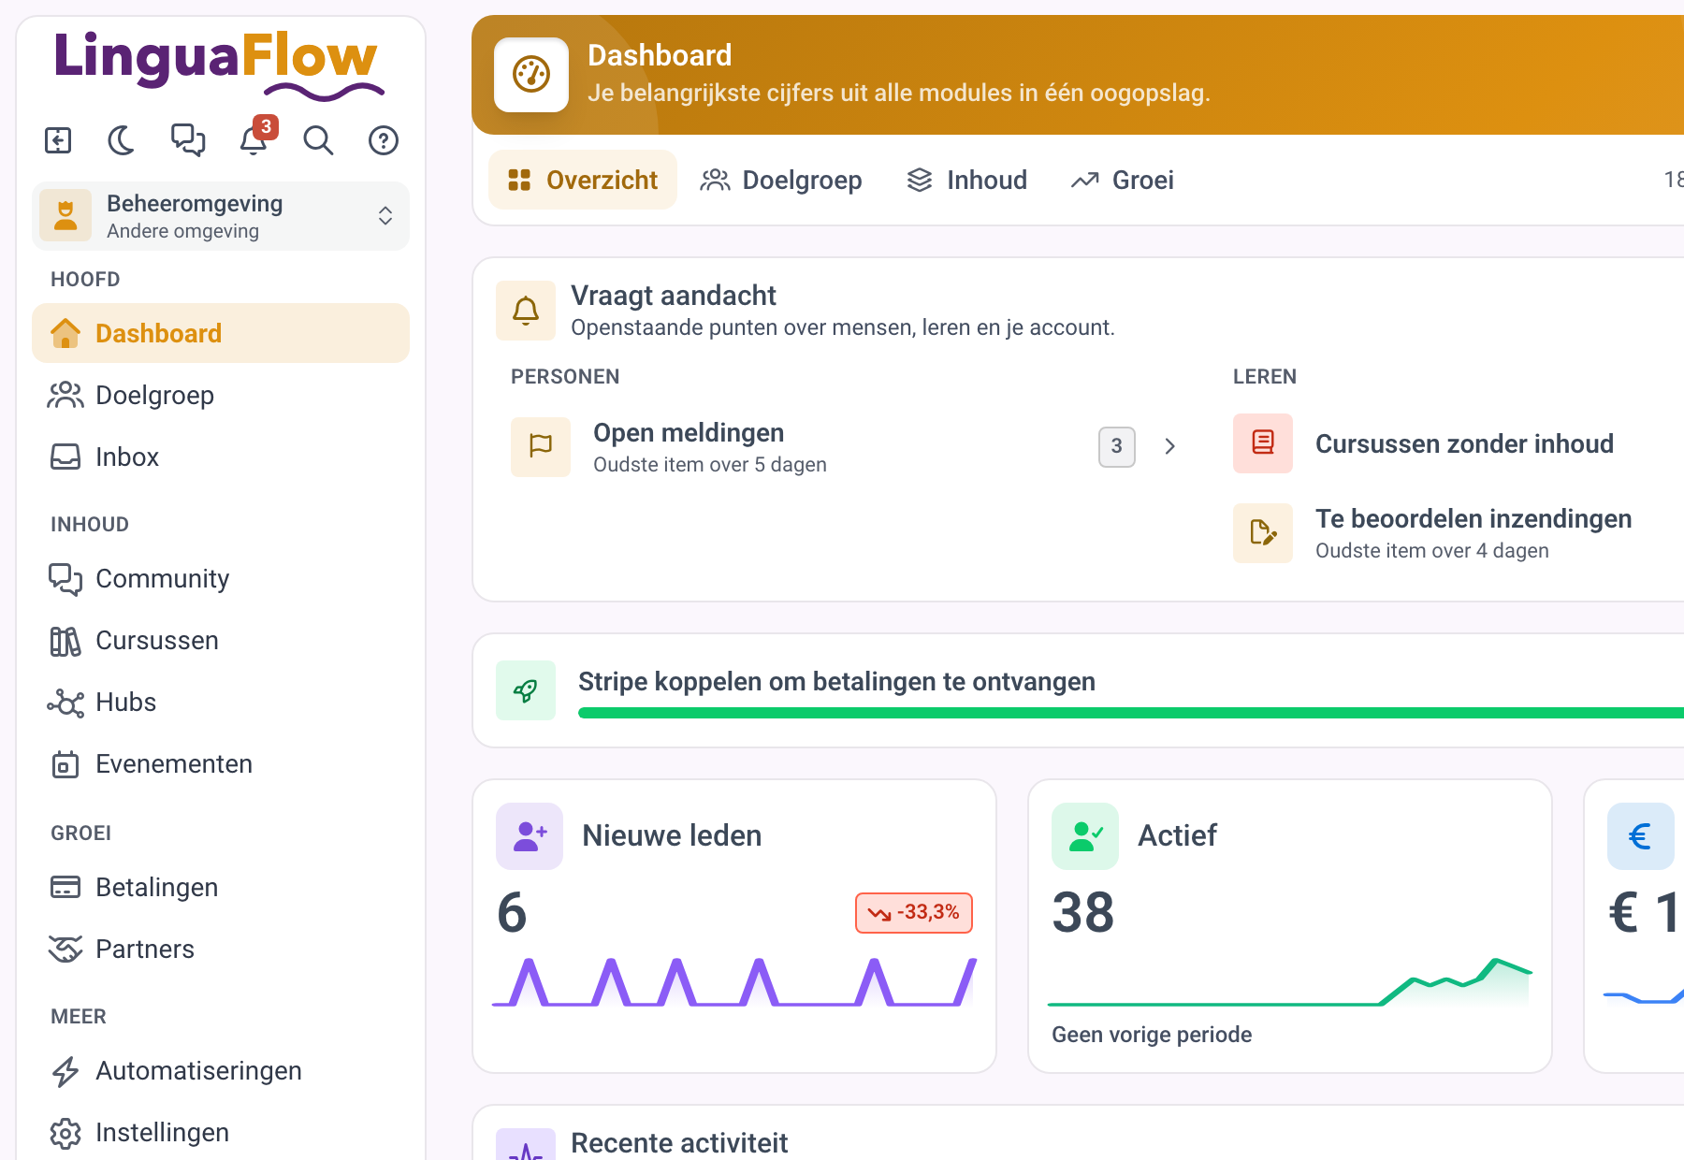The height and width of the screenshot is (1160, 1684).
Task: Click Stripe koppelen om betalingen te ontvangen
Action: [x=836, y=681]
